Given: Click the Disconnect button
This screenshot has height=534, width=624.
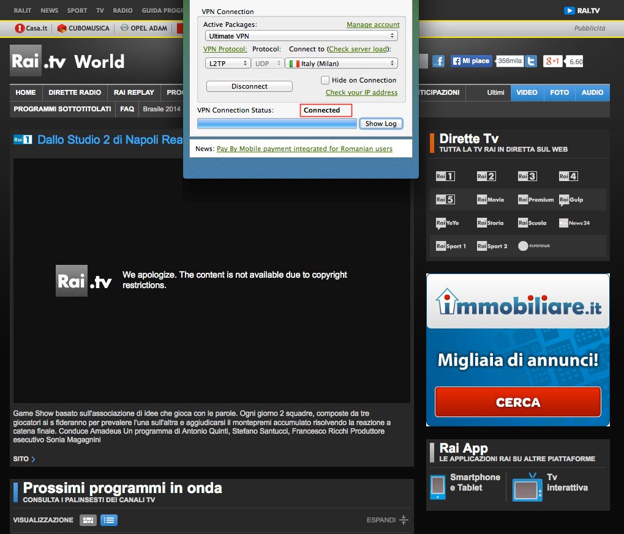Looking at the screenshot, I should coord(249,86).
